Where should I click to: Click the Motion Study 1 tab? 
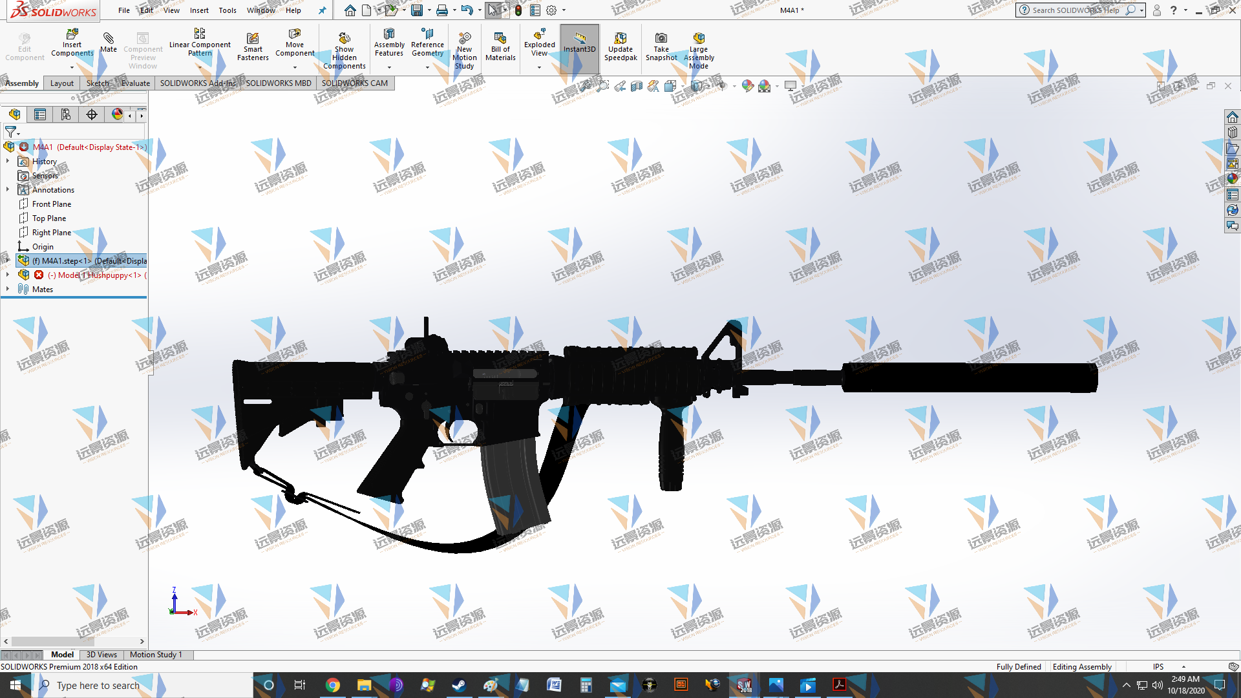[156, 655]
